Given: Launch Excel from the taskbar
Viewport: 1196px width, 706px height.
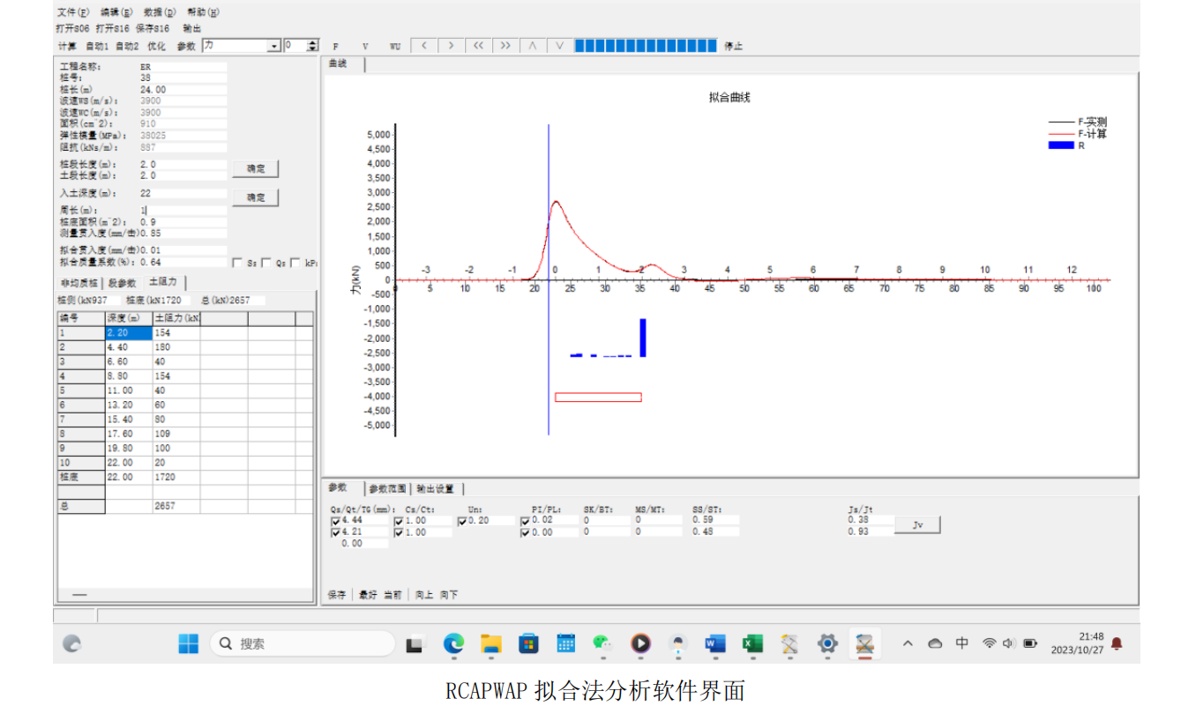Looking at the screenshot, I should point(752,644).
